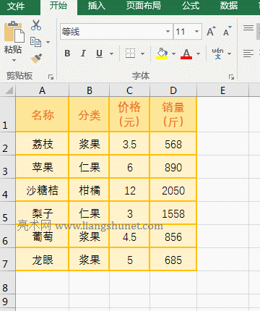This screenshot has width=260, height=311.
Task: Toggle underline formatting
Action: coord(99,54)
